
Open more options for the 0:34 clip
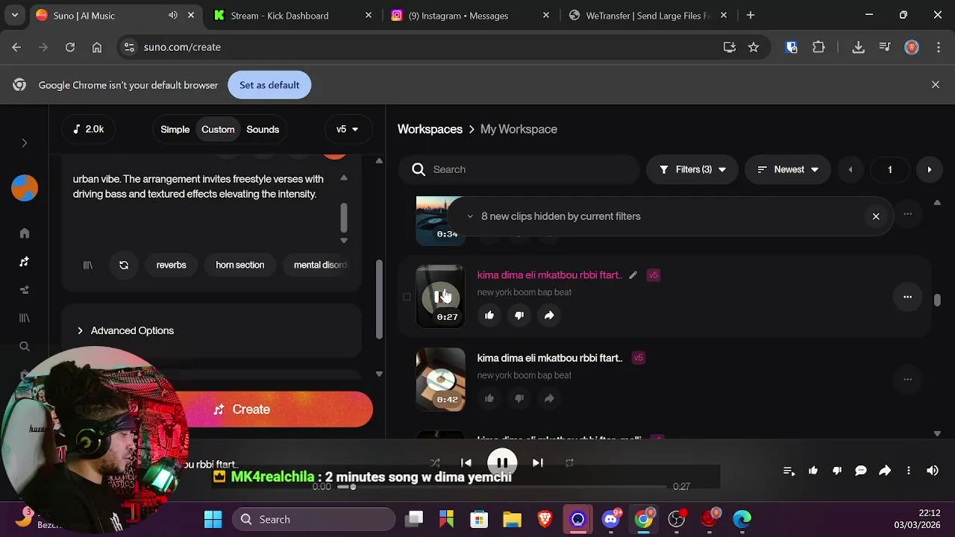(x=907, y=214)
